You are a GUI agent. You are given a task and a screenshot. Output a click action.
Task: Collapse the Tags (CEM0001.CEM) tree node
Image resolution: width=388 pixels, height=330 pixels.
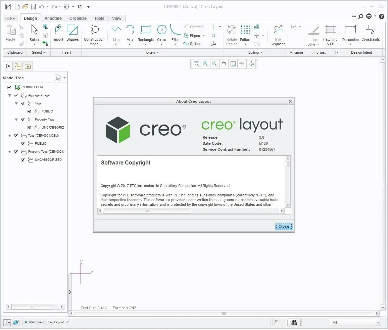point(10,136)
